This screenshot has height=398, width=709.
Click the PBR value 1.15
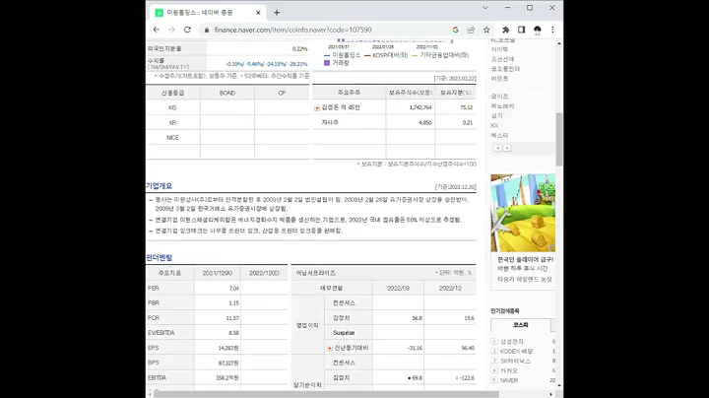(233, 303)
